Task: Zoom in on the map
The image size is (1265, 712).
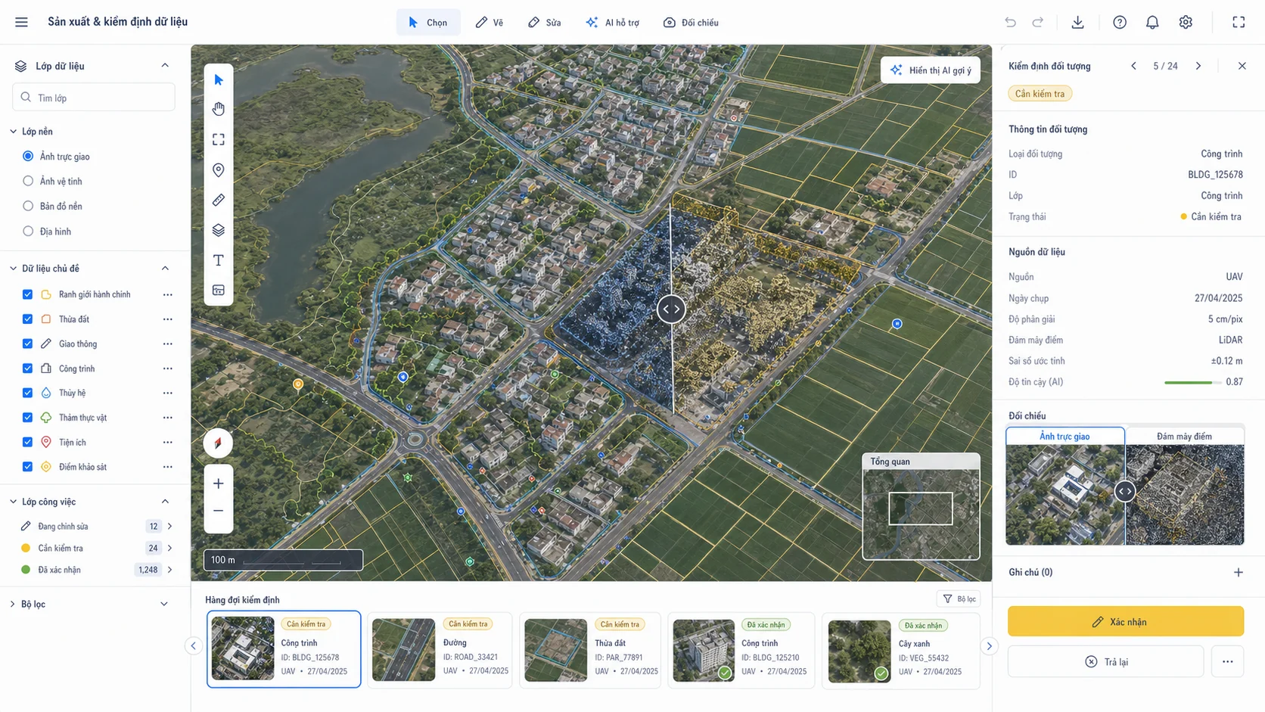Action: [218, 483]
